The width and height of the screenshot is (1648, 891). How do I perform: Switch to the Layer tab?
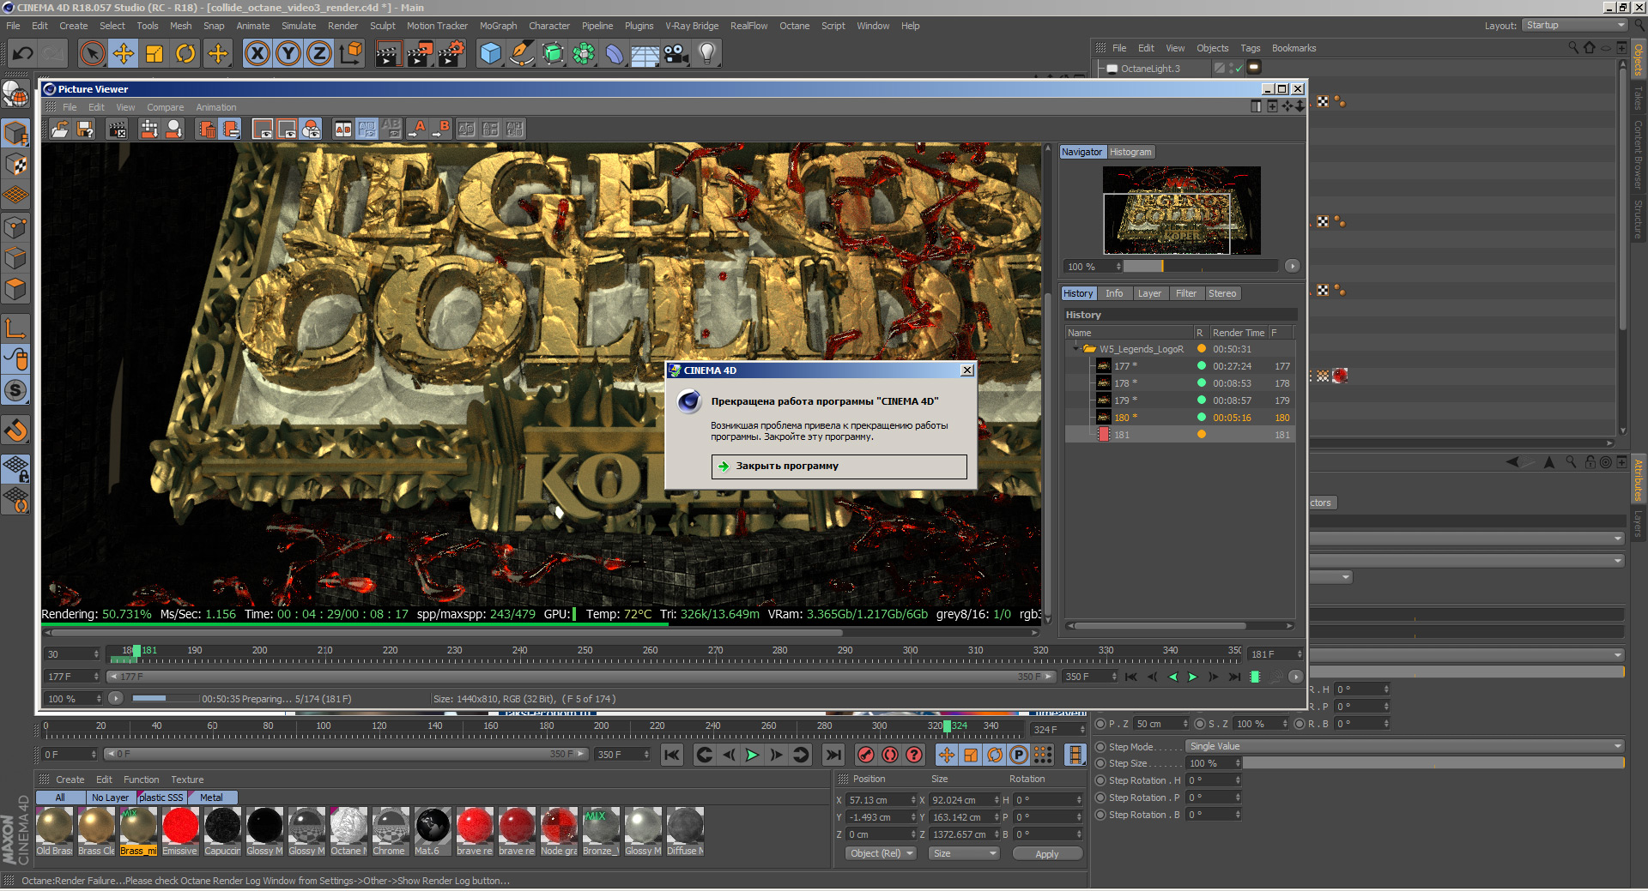[1149, 293]
